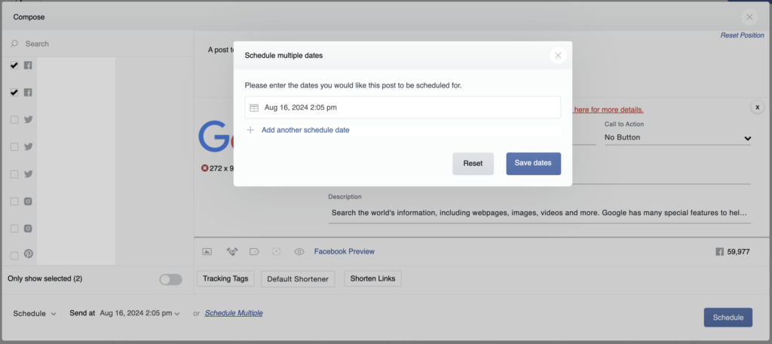Image resolution: width=772 pixels, height=344 pixels.
Task: Check the third Twitter account checkbox
Action: point(14,174)
